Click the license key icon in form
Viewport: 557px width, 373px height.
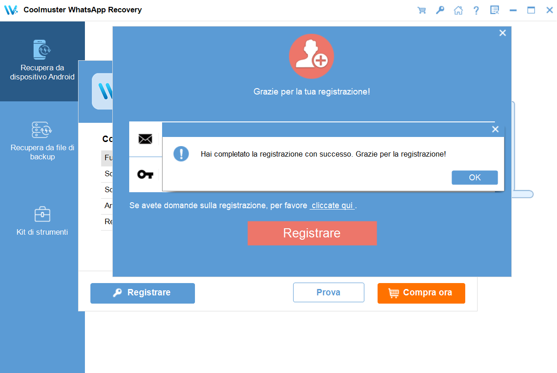pyautogui.click(x=145, y=174)
